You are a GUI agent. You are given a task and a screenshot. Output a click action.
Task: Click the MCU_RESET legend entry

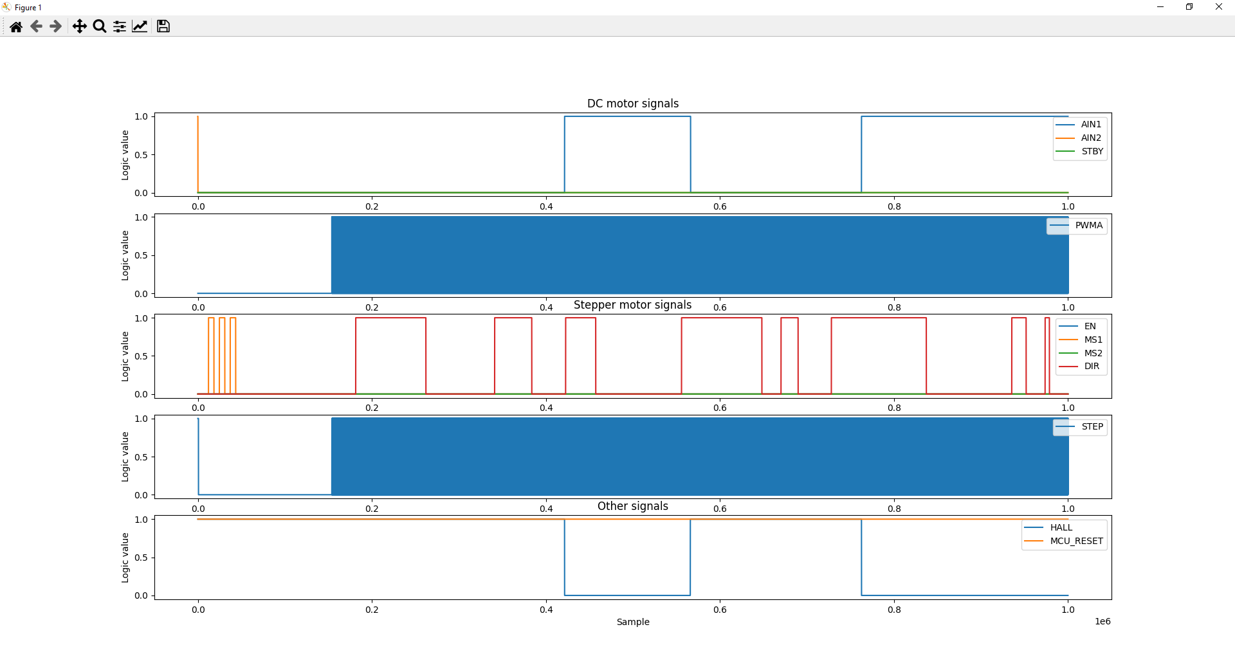click(1064, 541)
